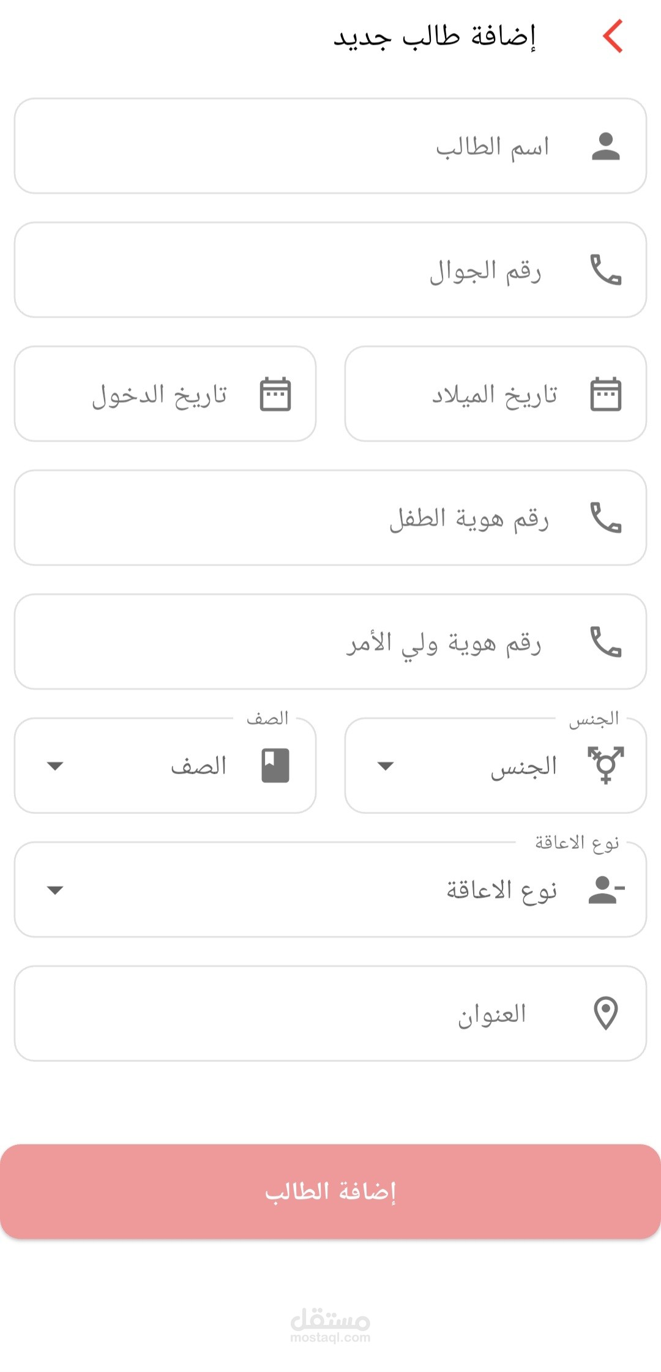This screenshot has height=1372, width=661.
Task: Click the phone icon beside رقم الجوال
Action: pyautogui.click(x=606, y=270)
